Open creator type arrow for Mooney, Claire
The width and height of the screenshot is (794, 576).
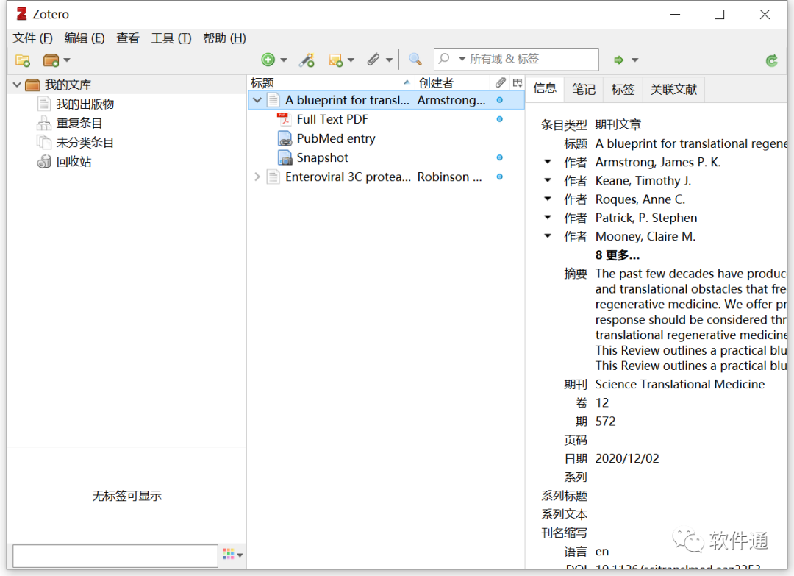pos(548,236)
